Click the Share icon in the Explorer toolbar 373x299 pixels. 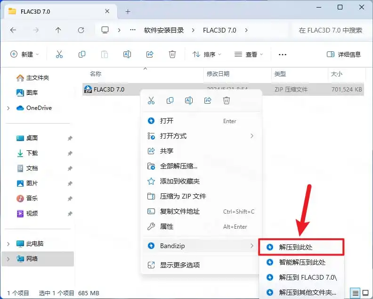click(150, 54)
